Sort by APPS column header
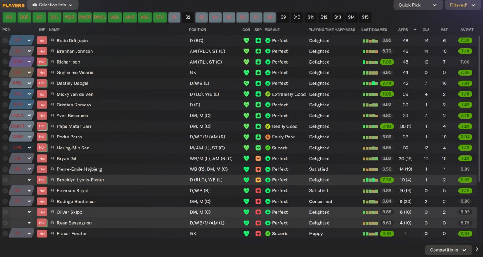This screenshot has height=257, width=483. [403, 30]
